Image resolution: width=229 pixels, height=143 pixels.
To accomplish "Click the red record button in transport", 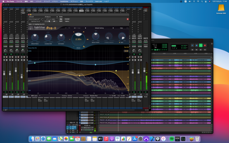I will click(205, 45).
